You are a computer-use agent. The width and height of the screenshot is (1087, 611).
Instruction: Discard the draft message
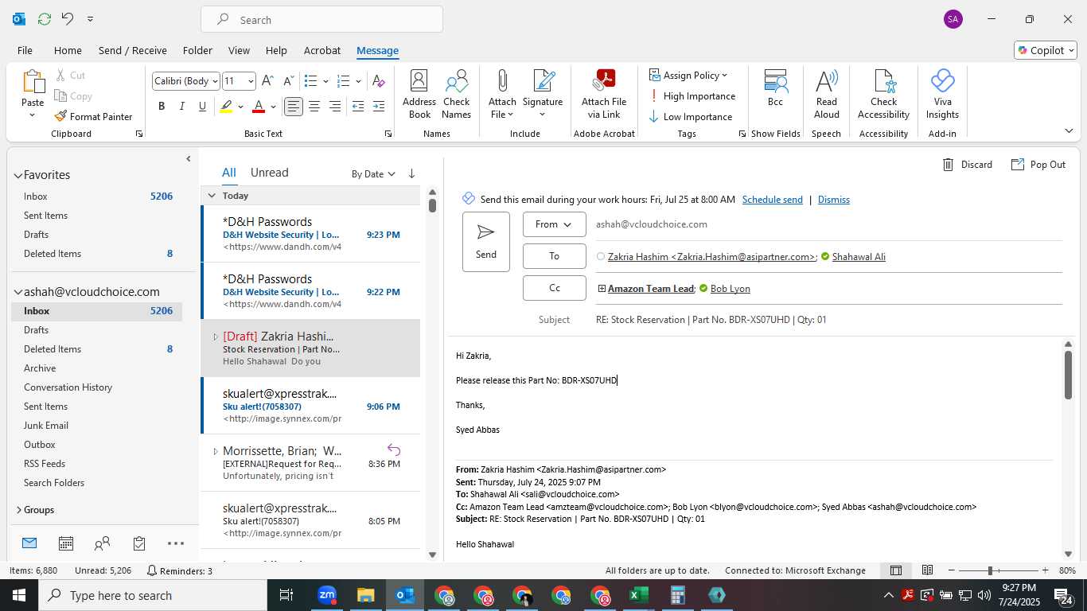pos(968,165)
